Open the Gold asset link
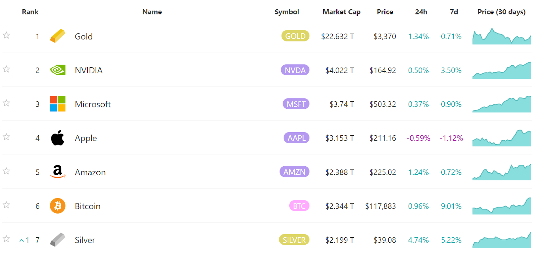 click(x=84, y=36)
